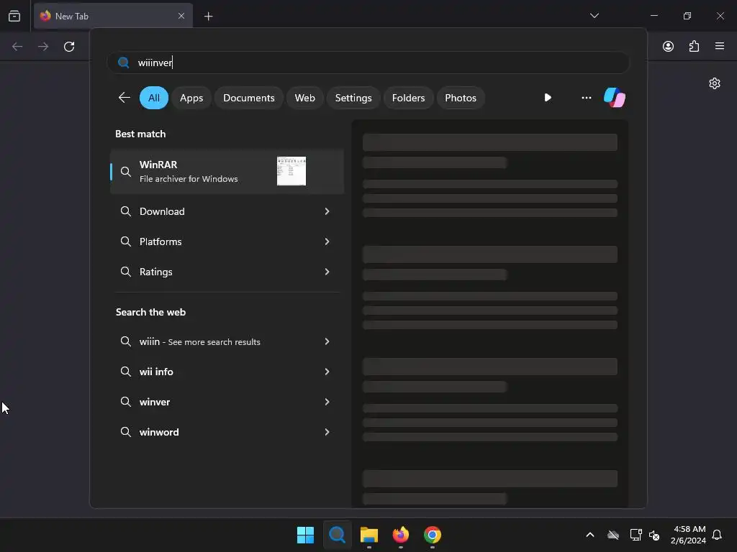
Task: Expand the Platforms suggestion chevron
Action: pos(327,241)
